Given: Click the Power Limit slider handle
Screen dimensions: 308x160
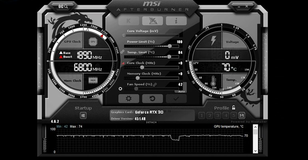Looking at the screenshot, I should pyautogui.click(x=170, y=46).
